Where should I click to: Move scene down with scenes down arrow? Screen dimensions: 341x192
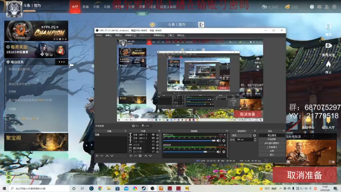click(x=112, y=156)
